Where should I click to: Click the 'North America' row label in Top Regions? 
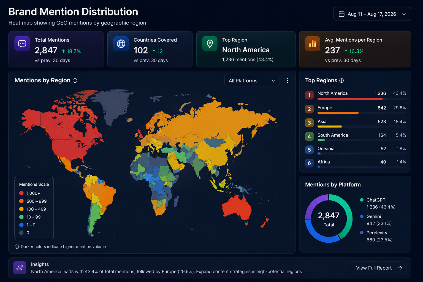[332, 93]
